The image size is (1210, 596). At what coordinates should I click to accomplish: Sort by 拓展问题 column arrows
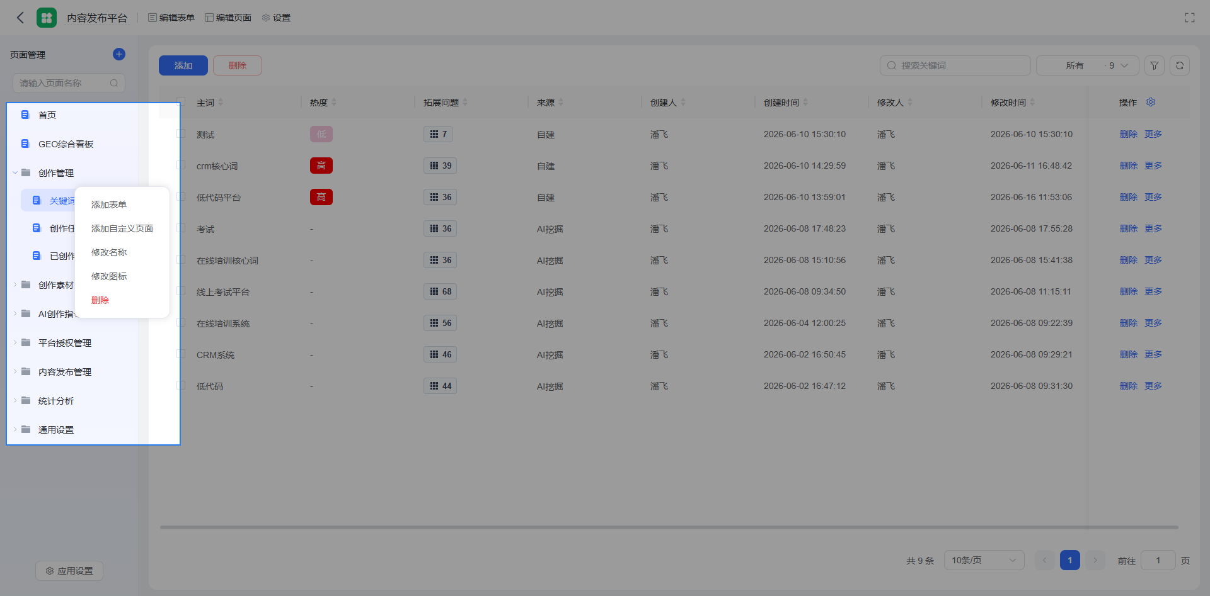pyautogui.click(x=465, y=103)
